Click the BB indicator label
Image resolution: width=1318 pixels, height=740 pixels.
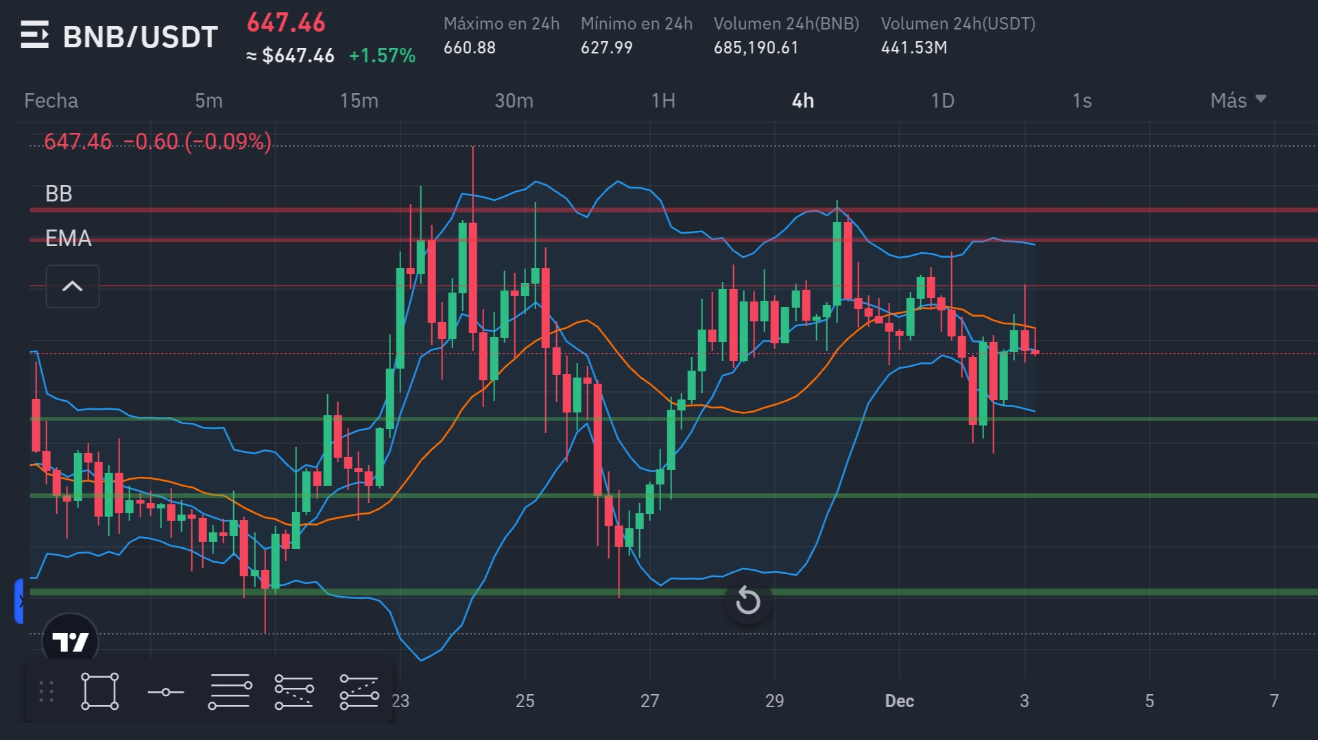58,194
